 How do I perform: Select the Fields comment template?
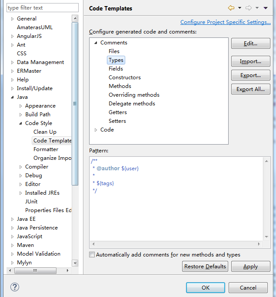tap(116, 69)
